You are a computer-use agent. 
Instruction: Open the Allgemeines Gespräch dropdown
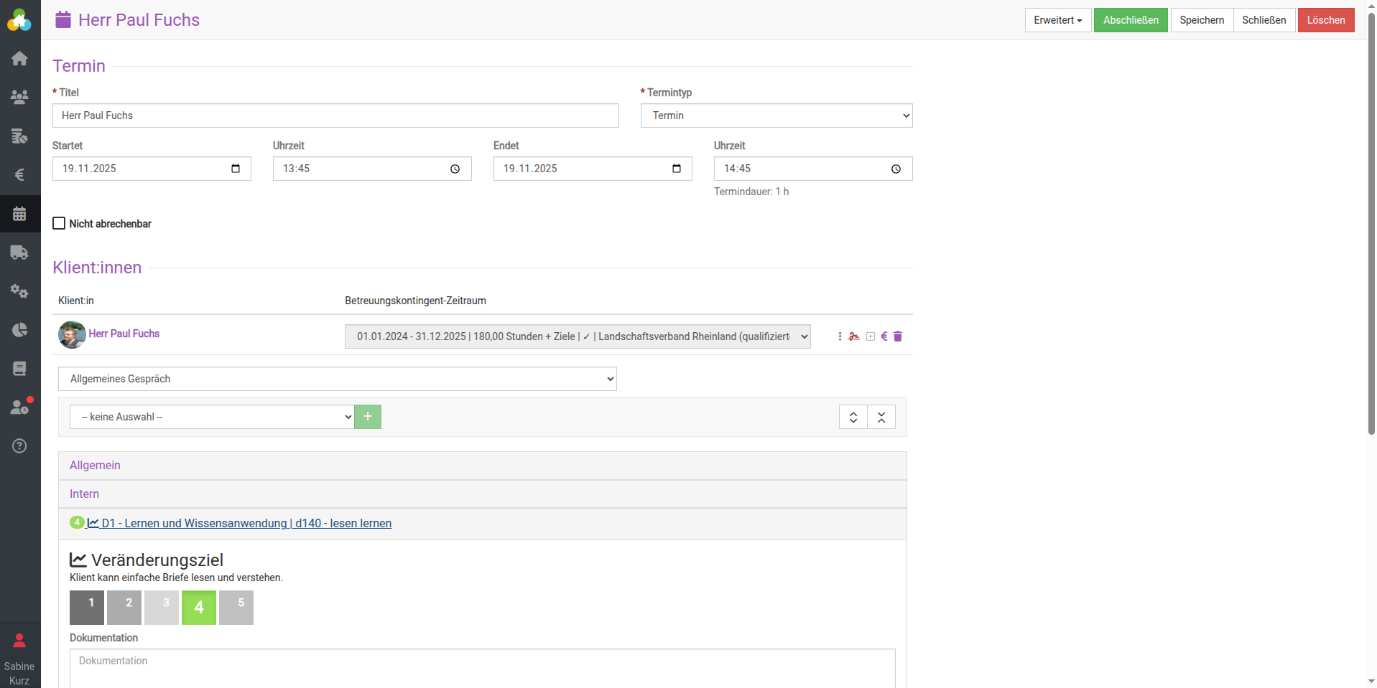(337, 379)
